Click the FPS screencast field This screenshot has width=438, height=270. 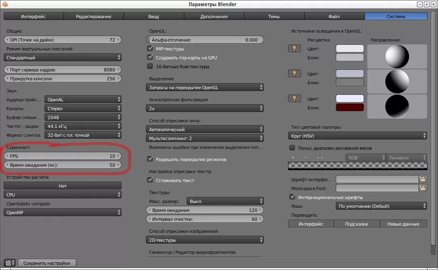coord(63,156)
